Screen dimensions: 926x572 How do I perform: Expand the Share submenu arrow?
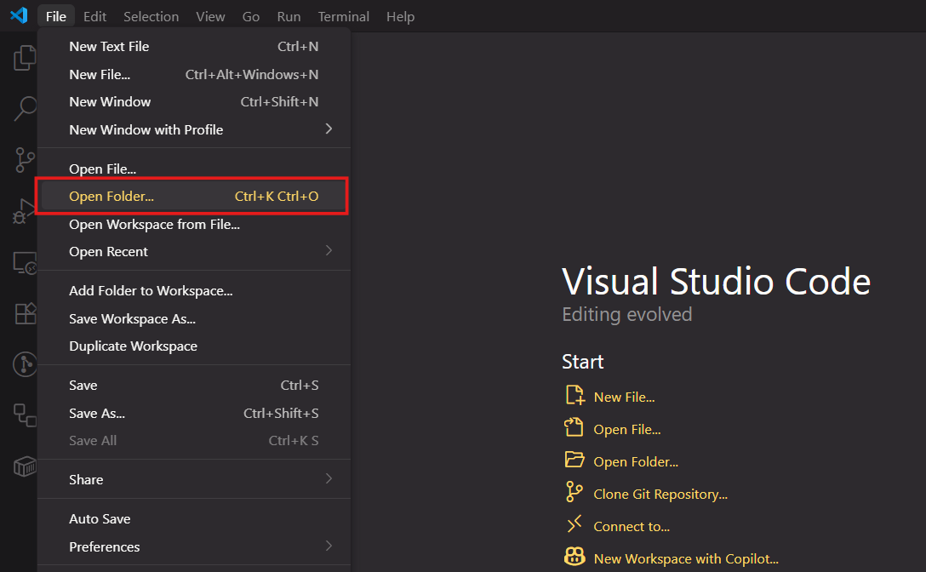point(329,478)
